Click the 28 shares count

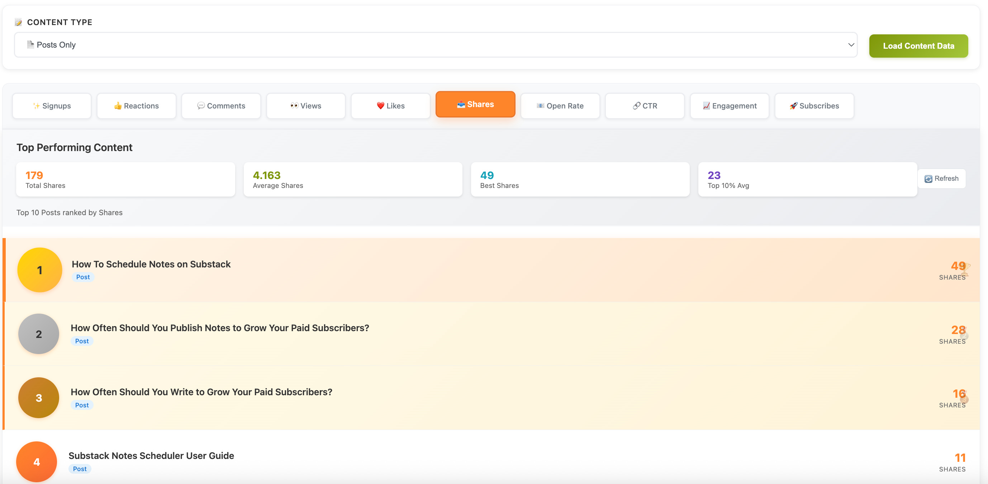point(958,330)
